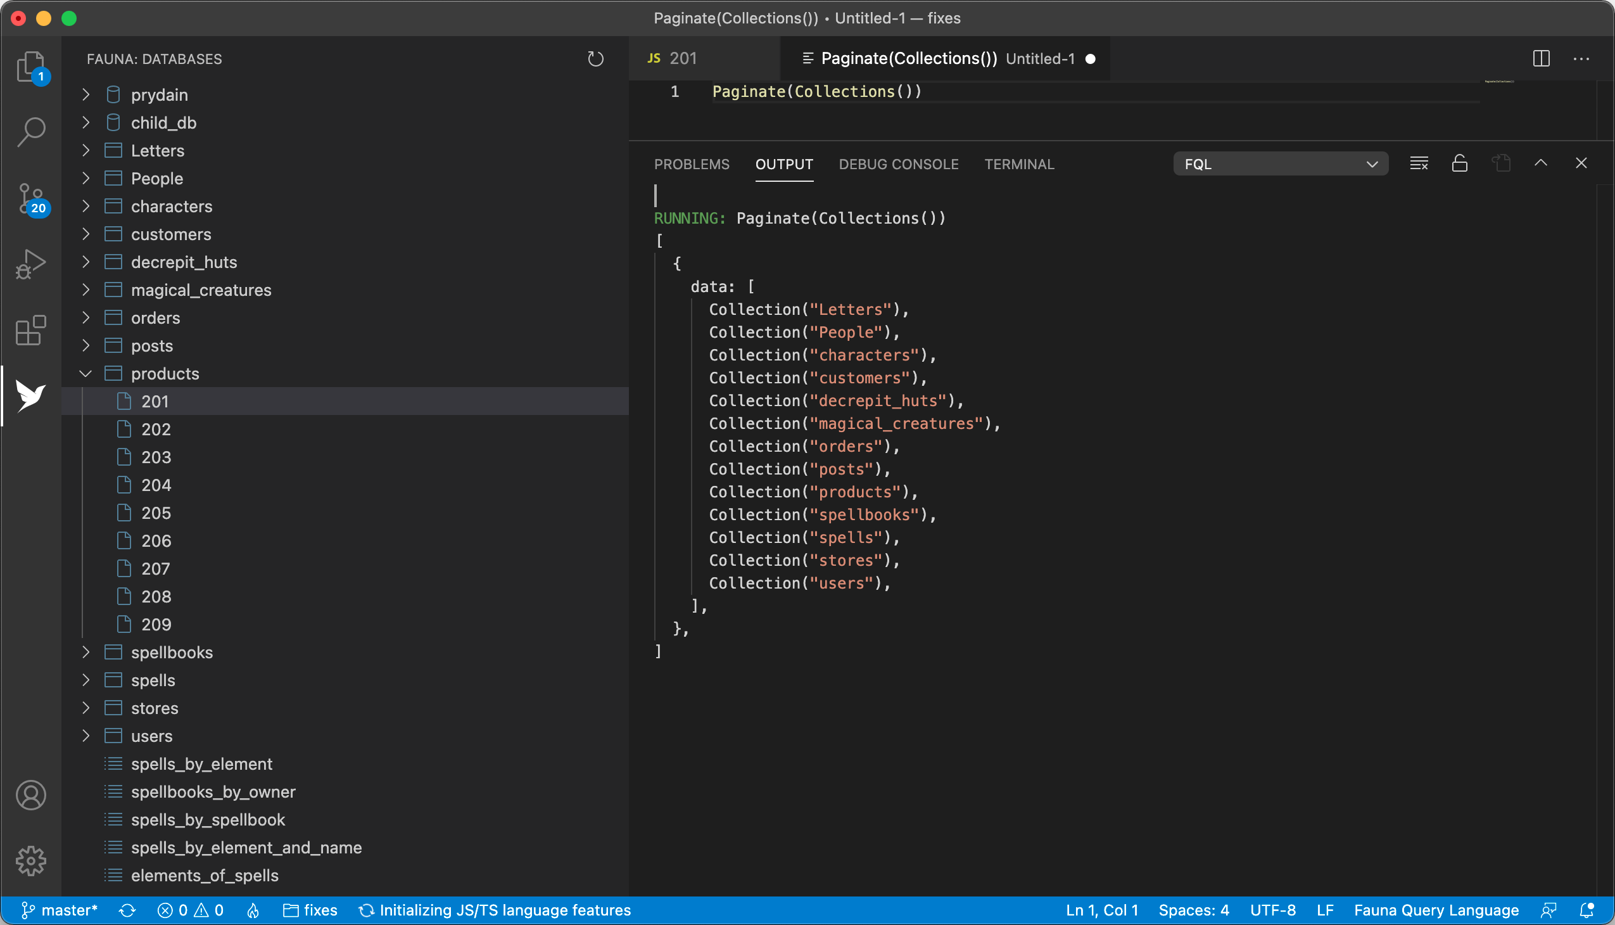Viewport: 1615px width, 925px height.
Task: Select the Paginate(Collections()) Untitled-1 tab
Action: pos(945,58)
